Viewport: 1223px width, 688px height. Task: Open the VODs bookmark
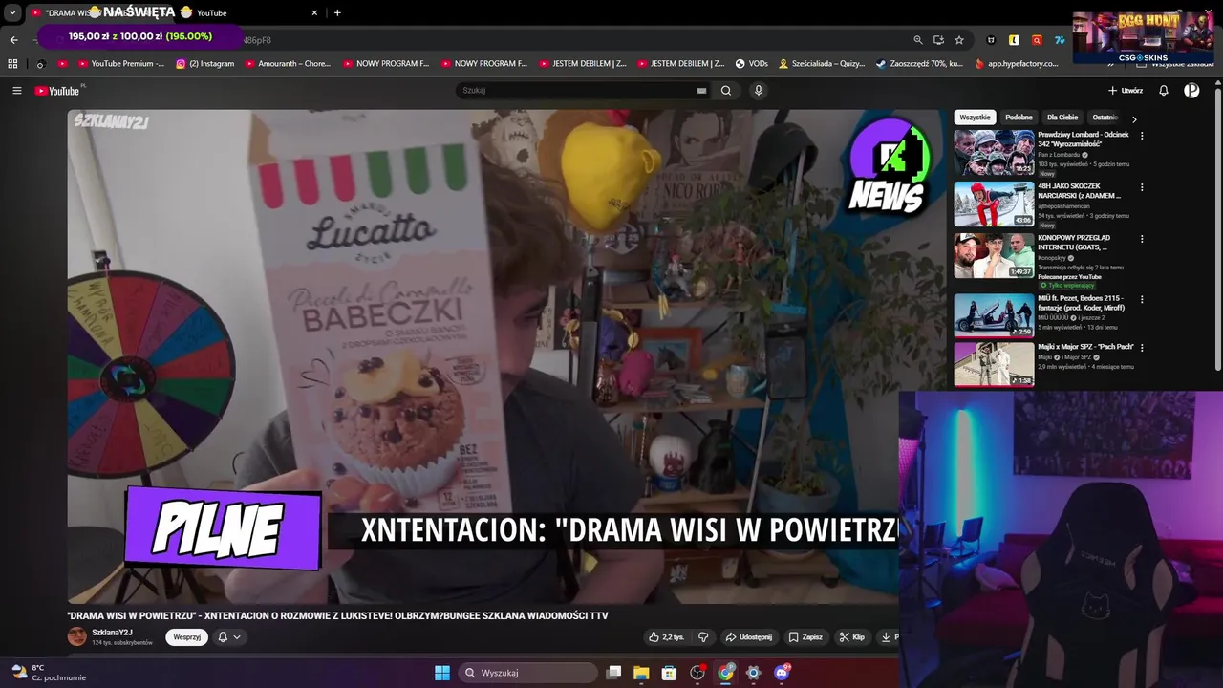pyautogui.click(x=751, y=64)
